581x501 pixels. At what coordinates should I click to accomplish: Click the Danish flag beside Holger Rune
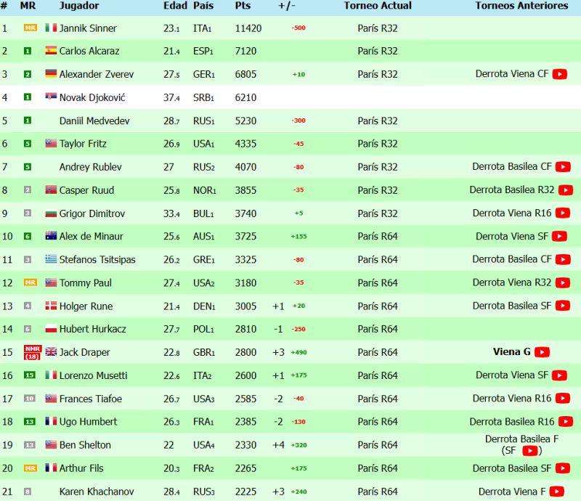51,306
